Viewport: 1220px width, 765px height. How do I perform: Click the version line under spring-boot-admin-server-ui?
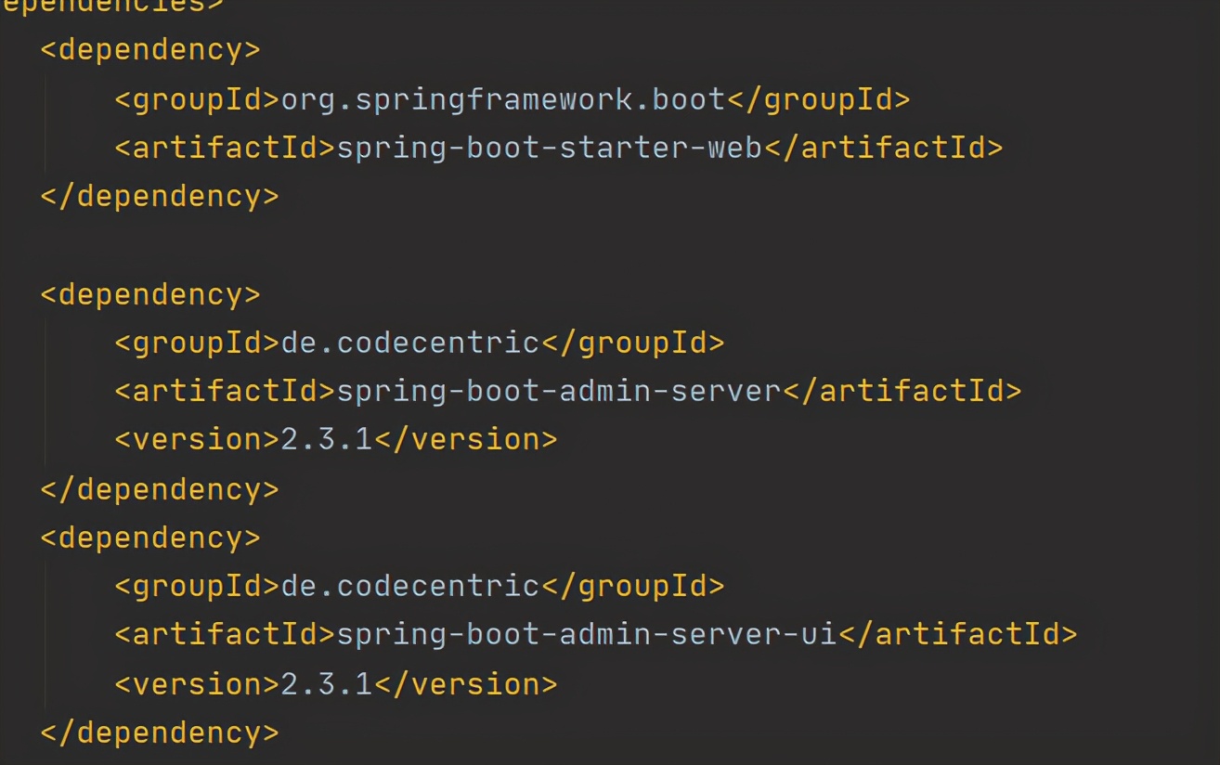coord(335,684)
